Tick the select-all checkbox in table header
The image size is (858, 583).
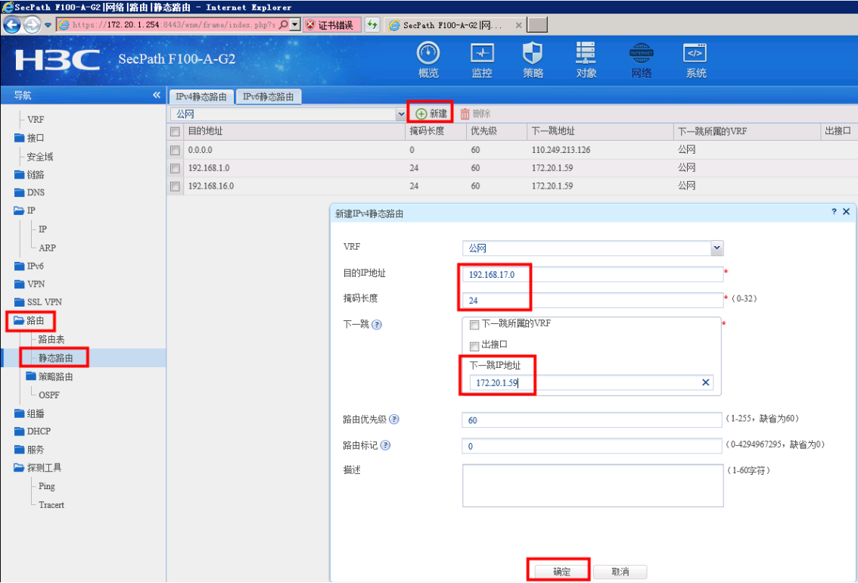[175, 132]
